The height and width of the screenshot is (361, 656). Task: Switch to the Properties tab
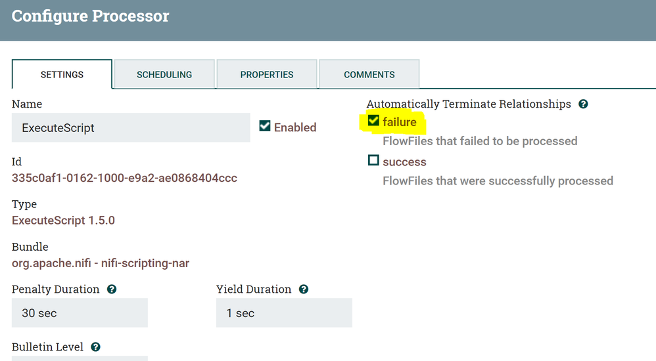(267, 74)
